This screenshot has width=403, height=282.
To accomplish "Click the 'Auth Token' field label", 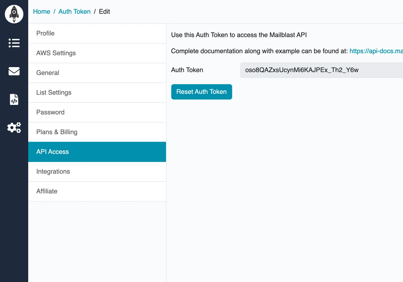I will pyautogui.click(x=187, y=70).
